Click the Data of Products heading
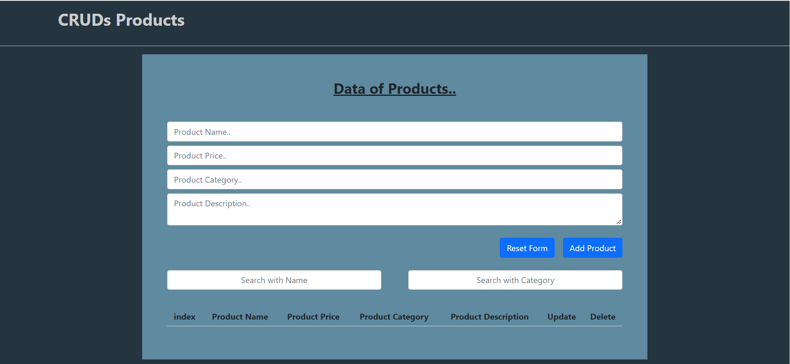 coord(395,89)
